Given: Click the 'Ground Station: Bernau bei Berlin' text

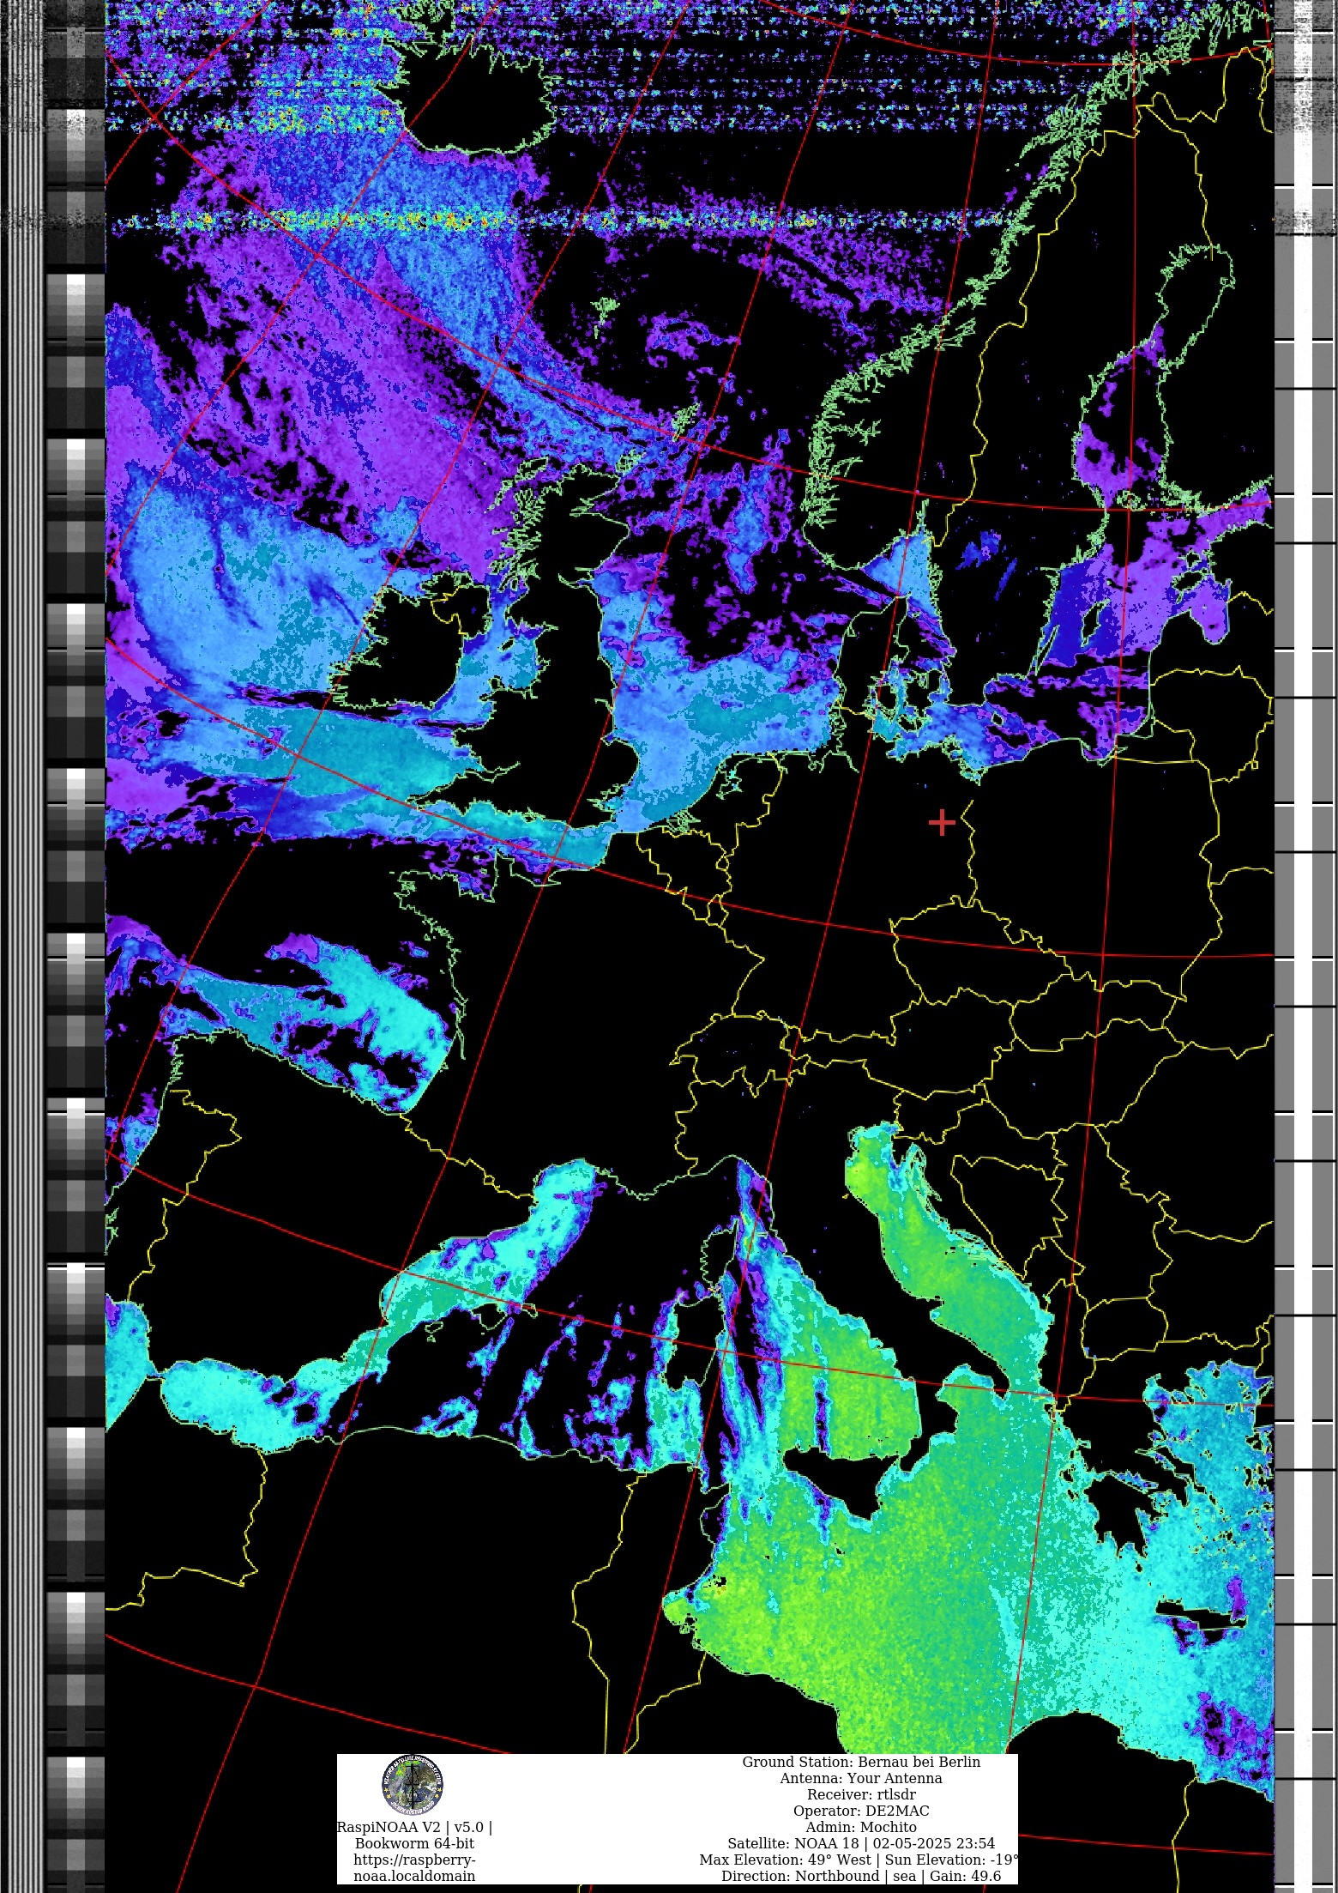Looking at the screenshot, I should 860,1762.
